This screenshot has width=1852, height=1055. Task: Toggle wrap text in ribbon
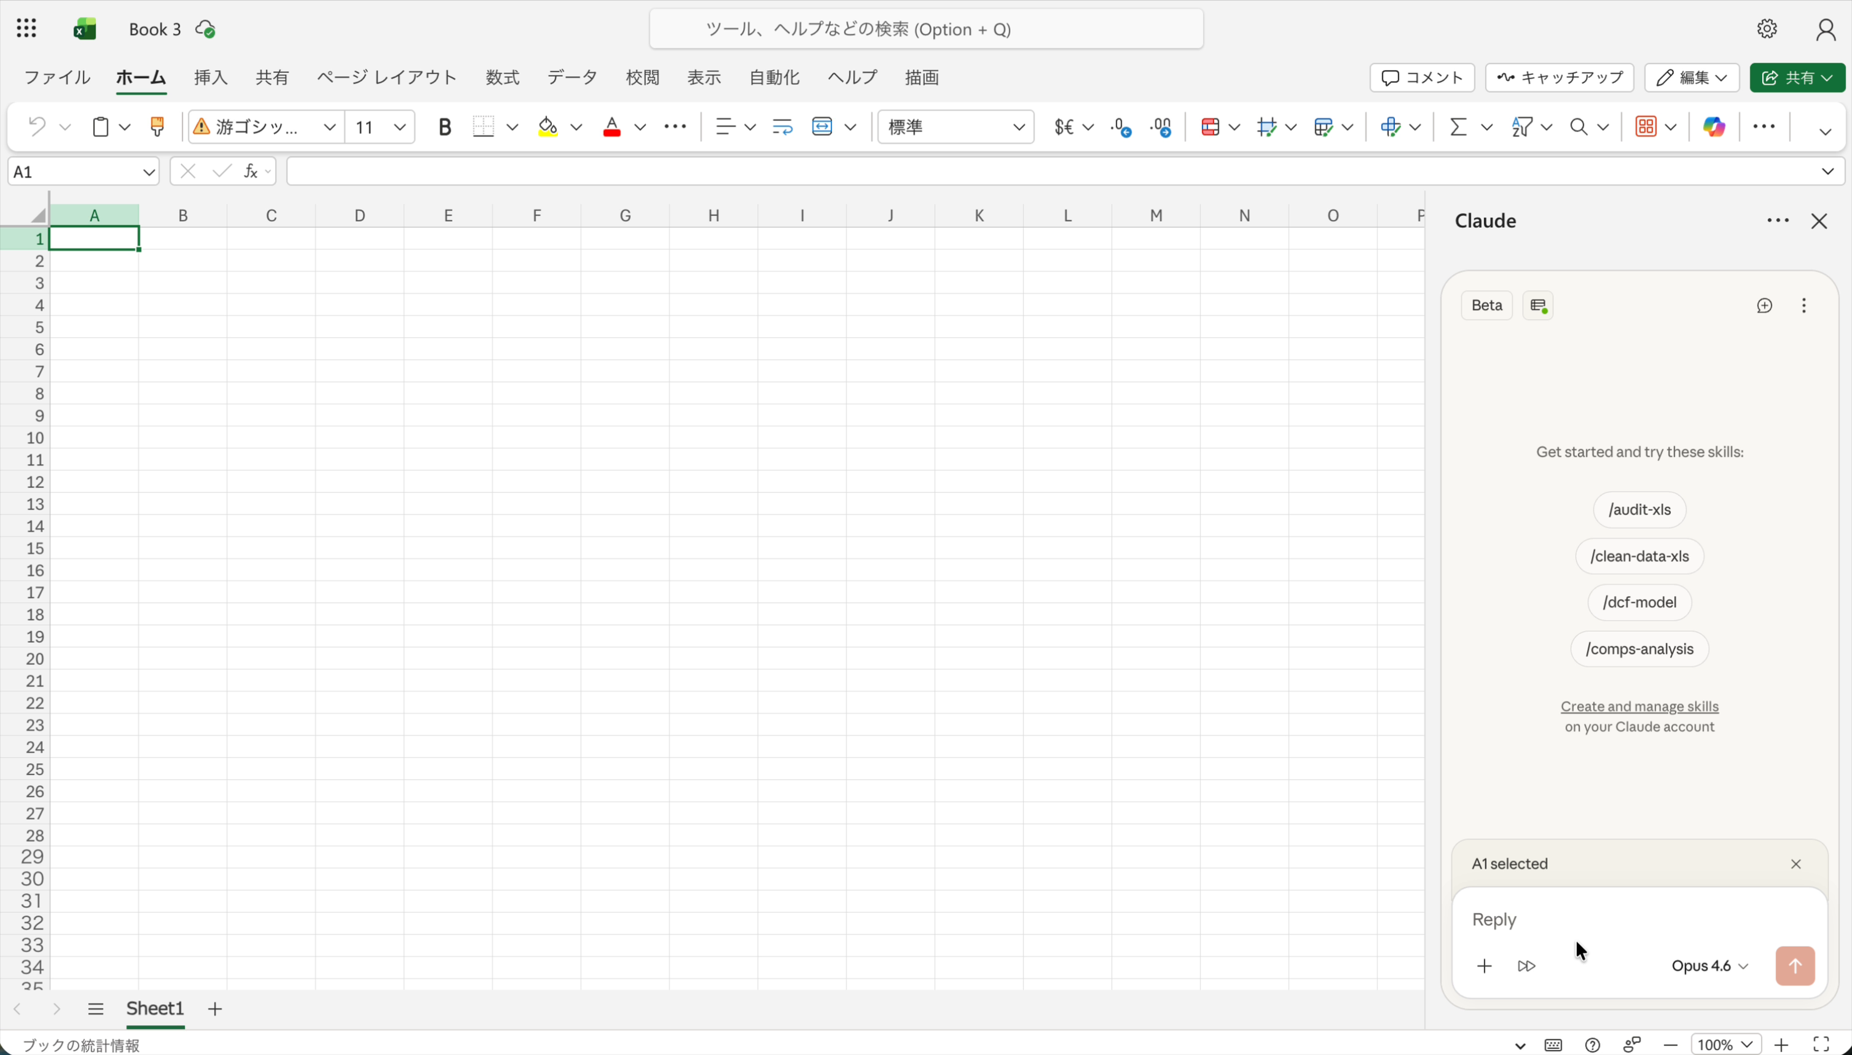[782, 127]
